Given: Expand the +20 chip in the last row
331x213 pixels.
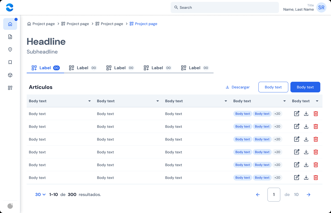Looking at the screenshot, I should [277, 178].
